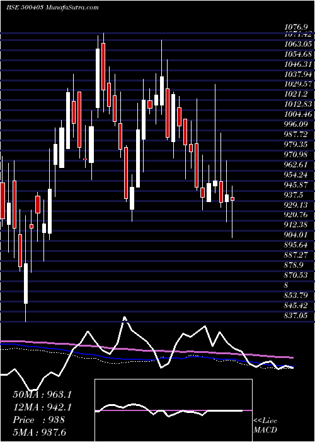This screenshot has height=442, width=315.
Task: Select the 904.01 price level label
Action: coord(295,234)
